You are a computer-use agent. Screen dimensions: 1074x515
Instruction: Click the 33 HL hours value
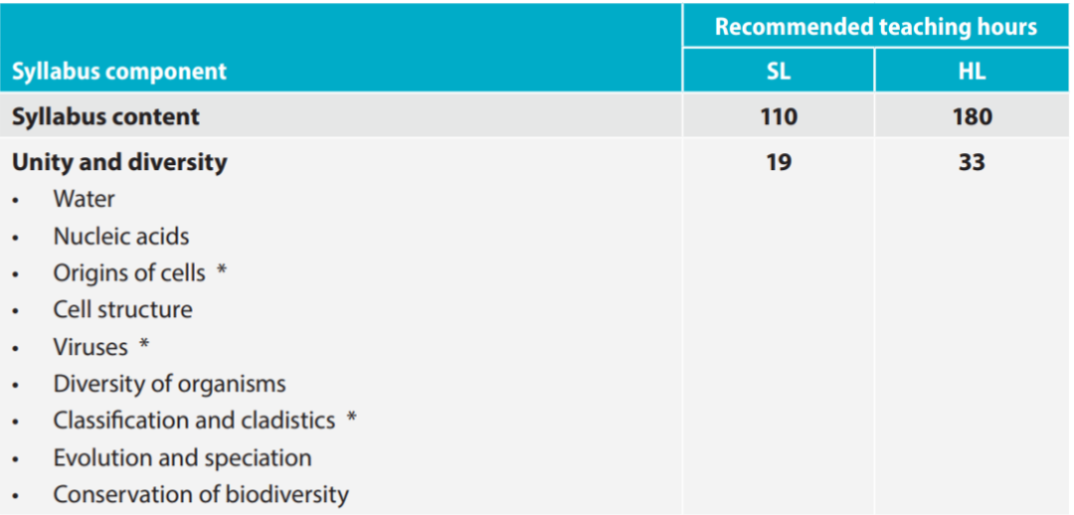tap(972, 162)
